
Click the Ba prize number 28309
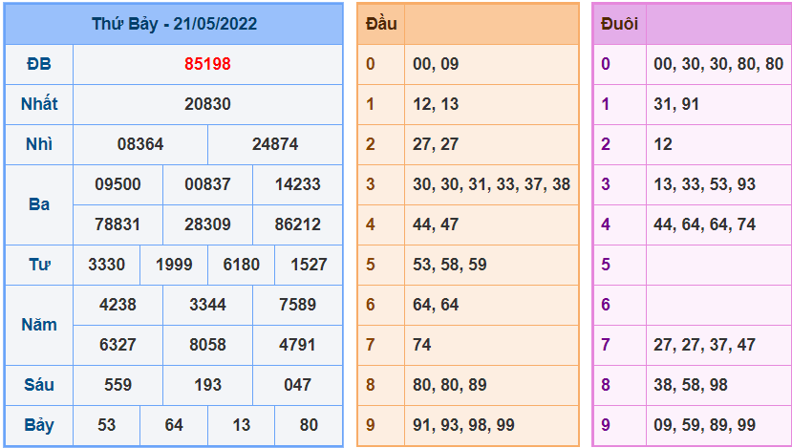[x=207, y=224]
